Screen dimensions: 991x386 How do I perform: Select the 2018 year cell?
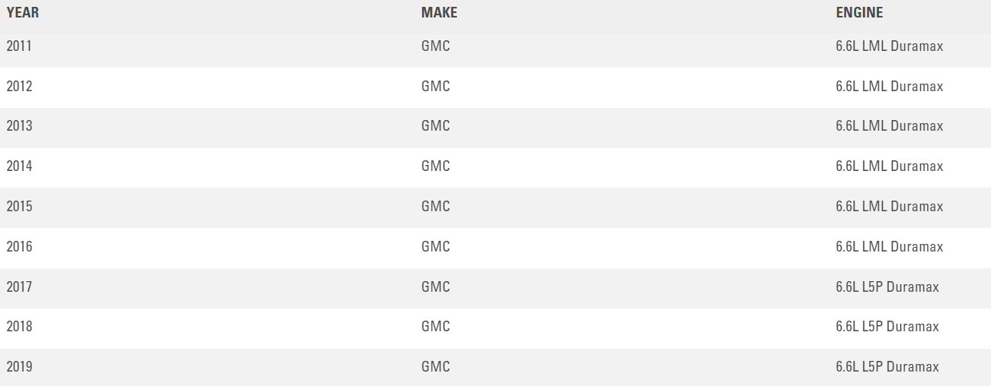(x=19, y=327)
